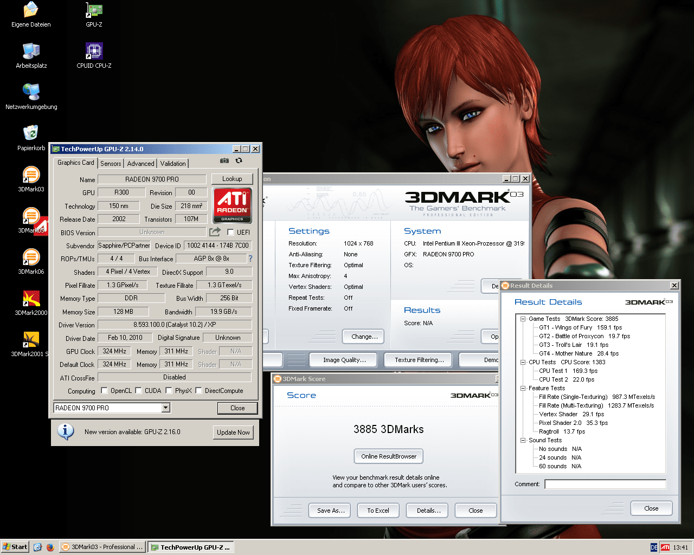Select Pixel Shader 2.0 result row
Screen dimensions: 694x555
coord(573,423)
